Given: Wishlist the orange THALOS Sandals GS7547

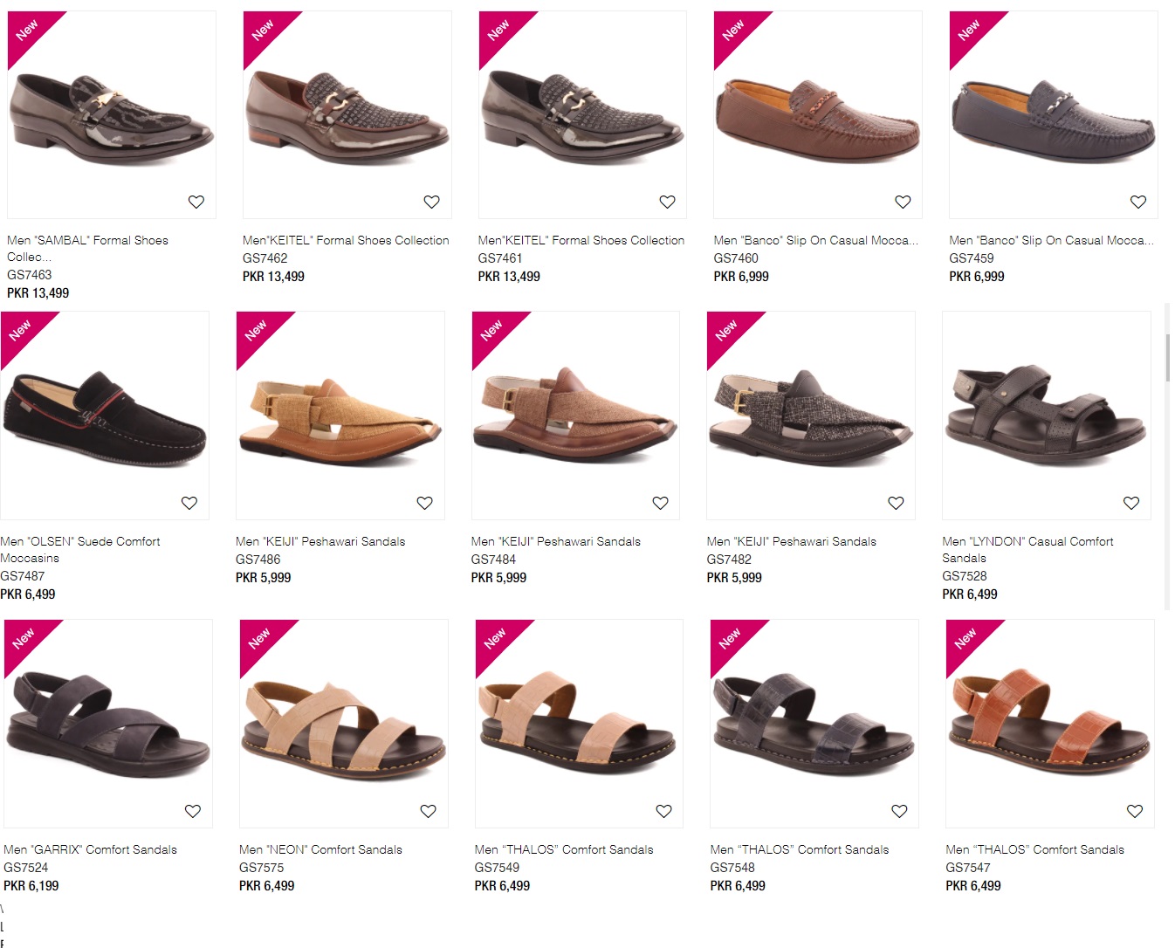Looking at the screenshot, I should [x=1136, y=811].
